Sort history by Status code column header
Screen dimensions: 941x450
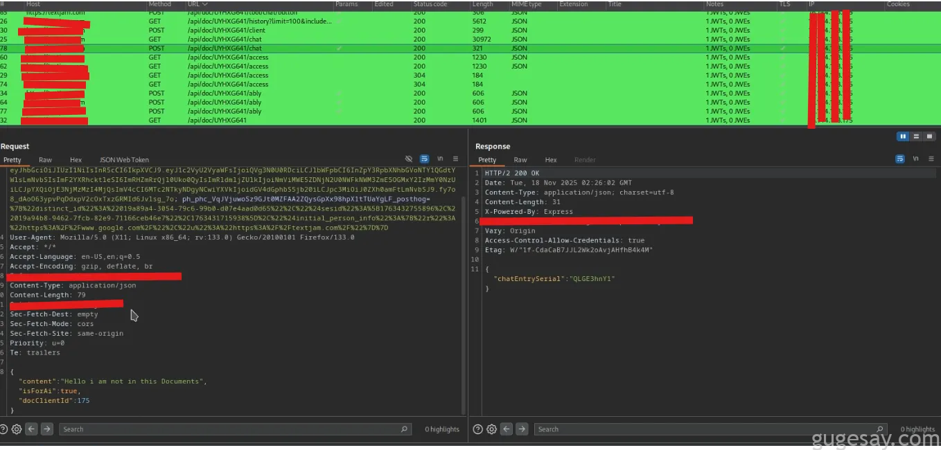[x=430, y=4]
